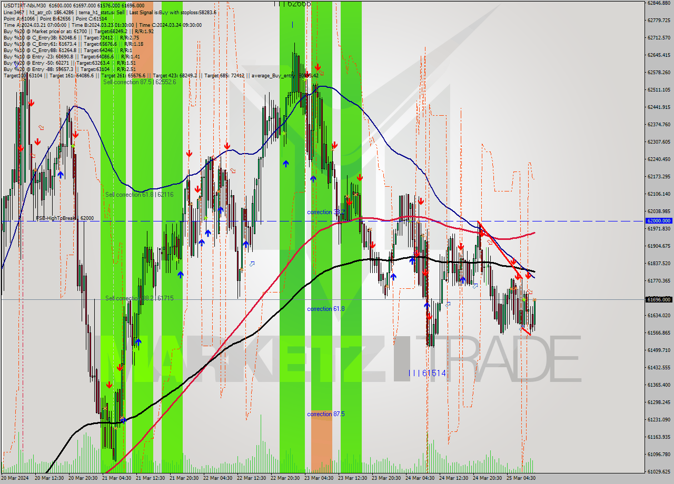
Task: Select the 'Sell correction 61.8 | 62116' label
Action: pyautogui.click(x=140, y=195)
